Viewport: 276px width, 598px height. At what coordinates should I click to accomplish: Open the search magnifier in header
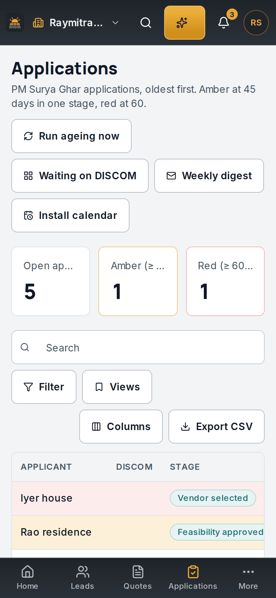click(146, 23)
